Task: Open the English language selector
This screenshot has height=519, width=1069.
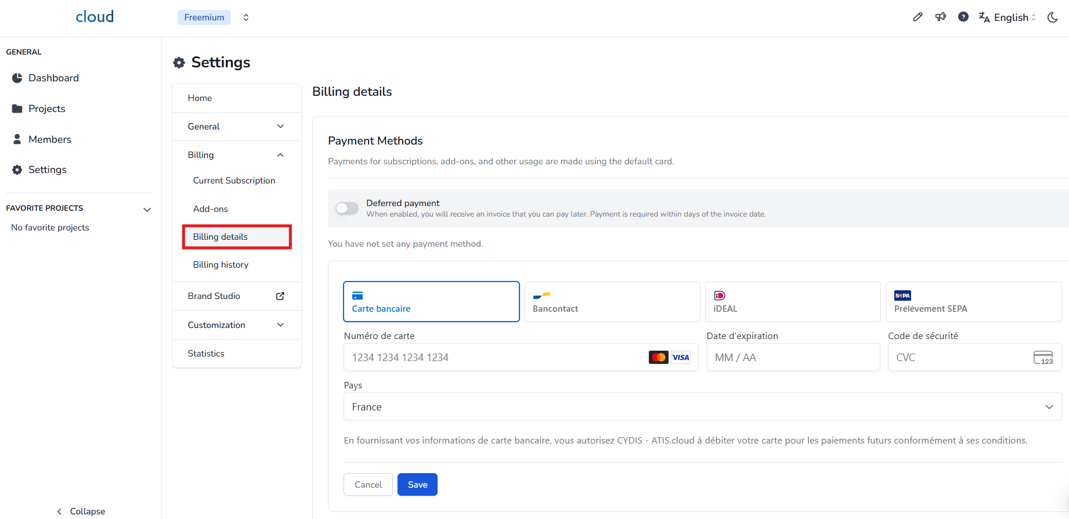Action: [x=1008, y=17]
